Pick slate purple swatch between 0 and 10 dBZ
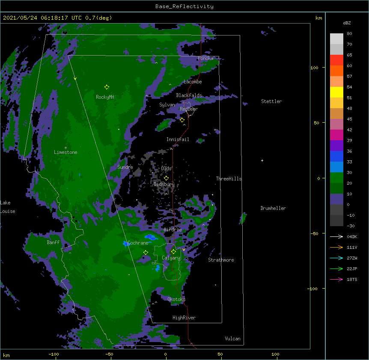 click(336, 199)
